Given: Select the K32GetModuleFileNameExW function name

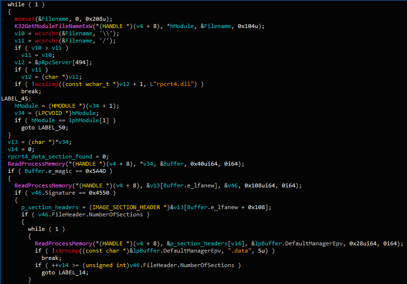Looking at the screenshot, I should click(53, 26).
